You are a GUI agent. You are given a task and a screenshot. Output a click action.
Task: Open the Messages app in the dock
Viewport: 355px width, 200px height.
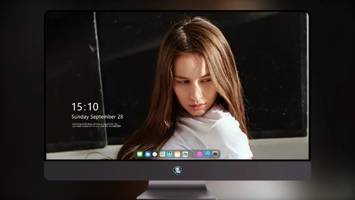tap(140, 154)
